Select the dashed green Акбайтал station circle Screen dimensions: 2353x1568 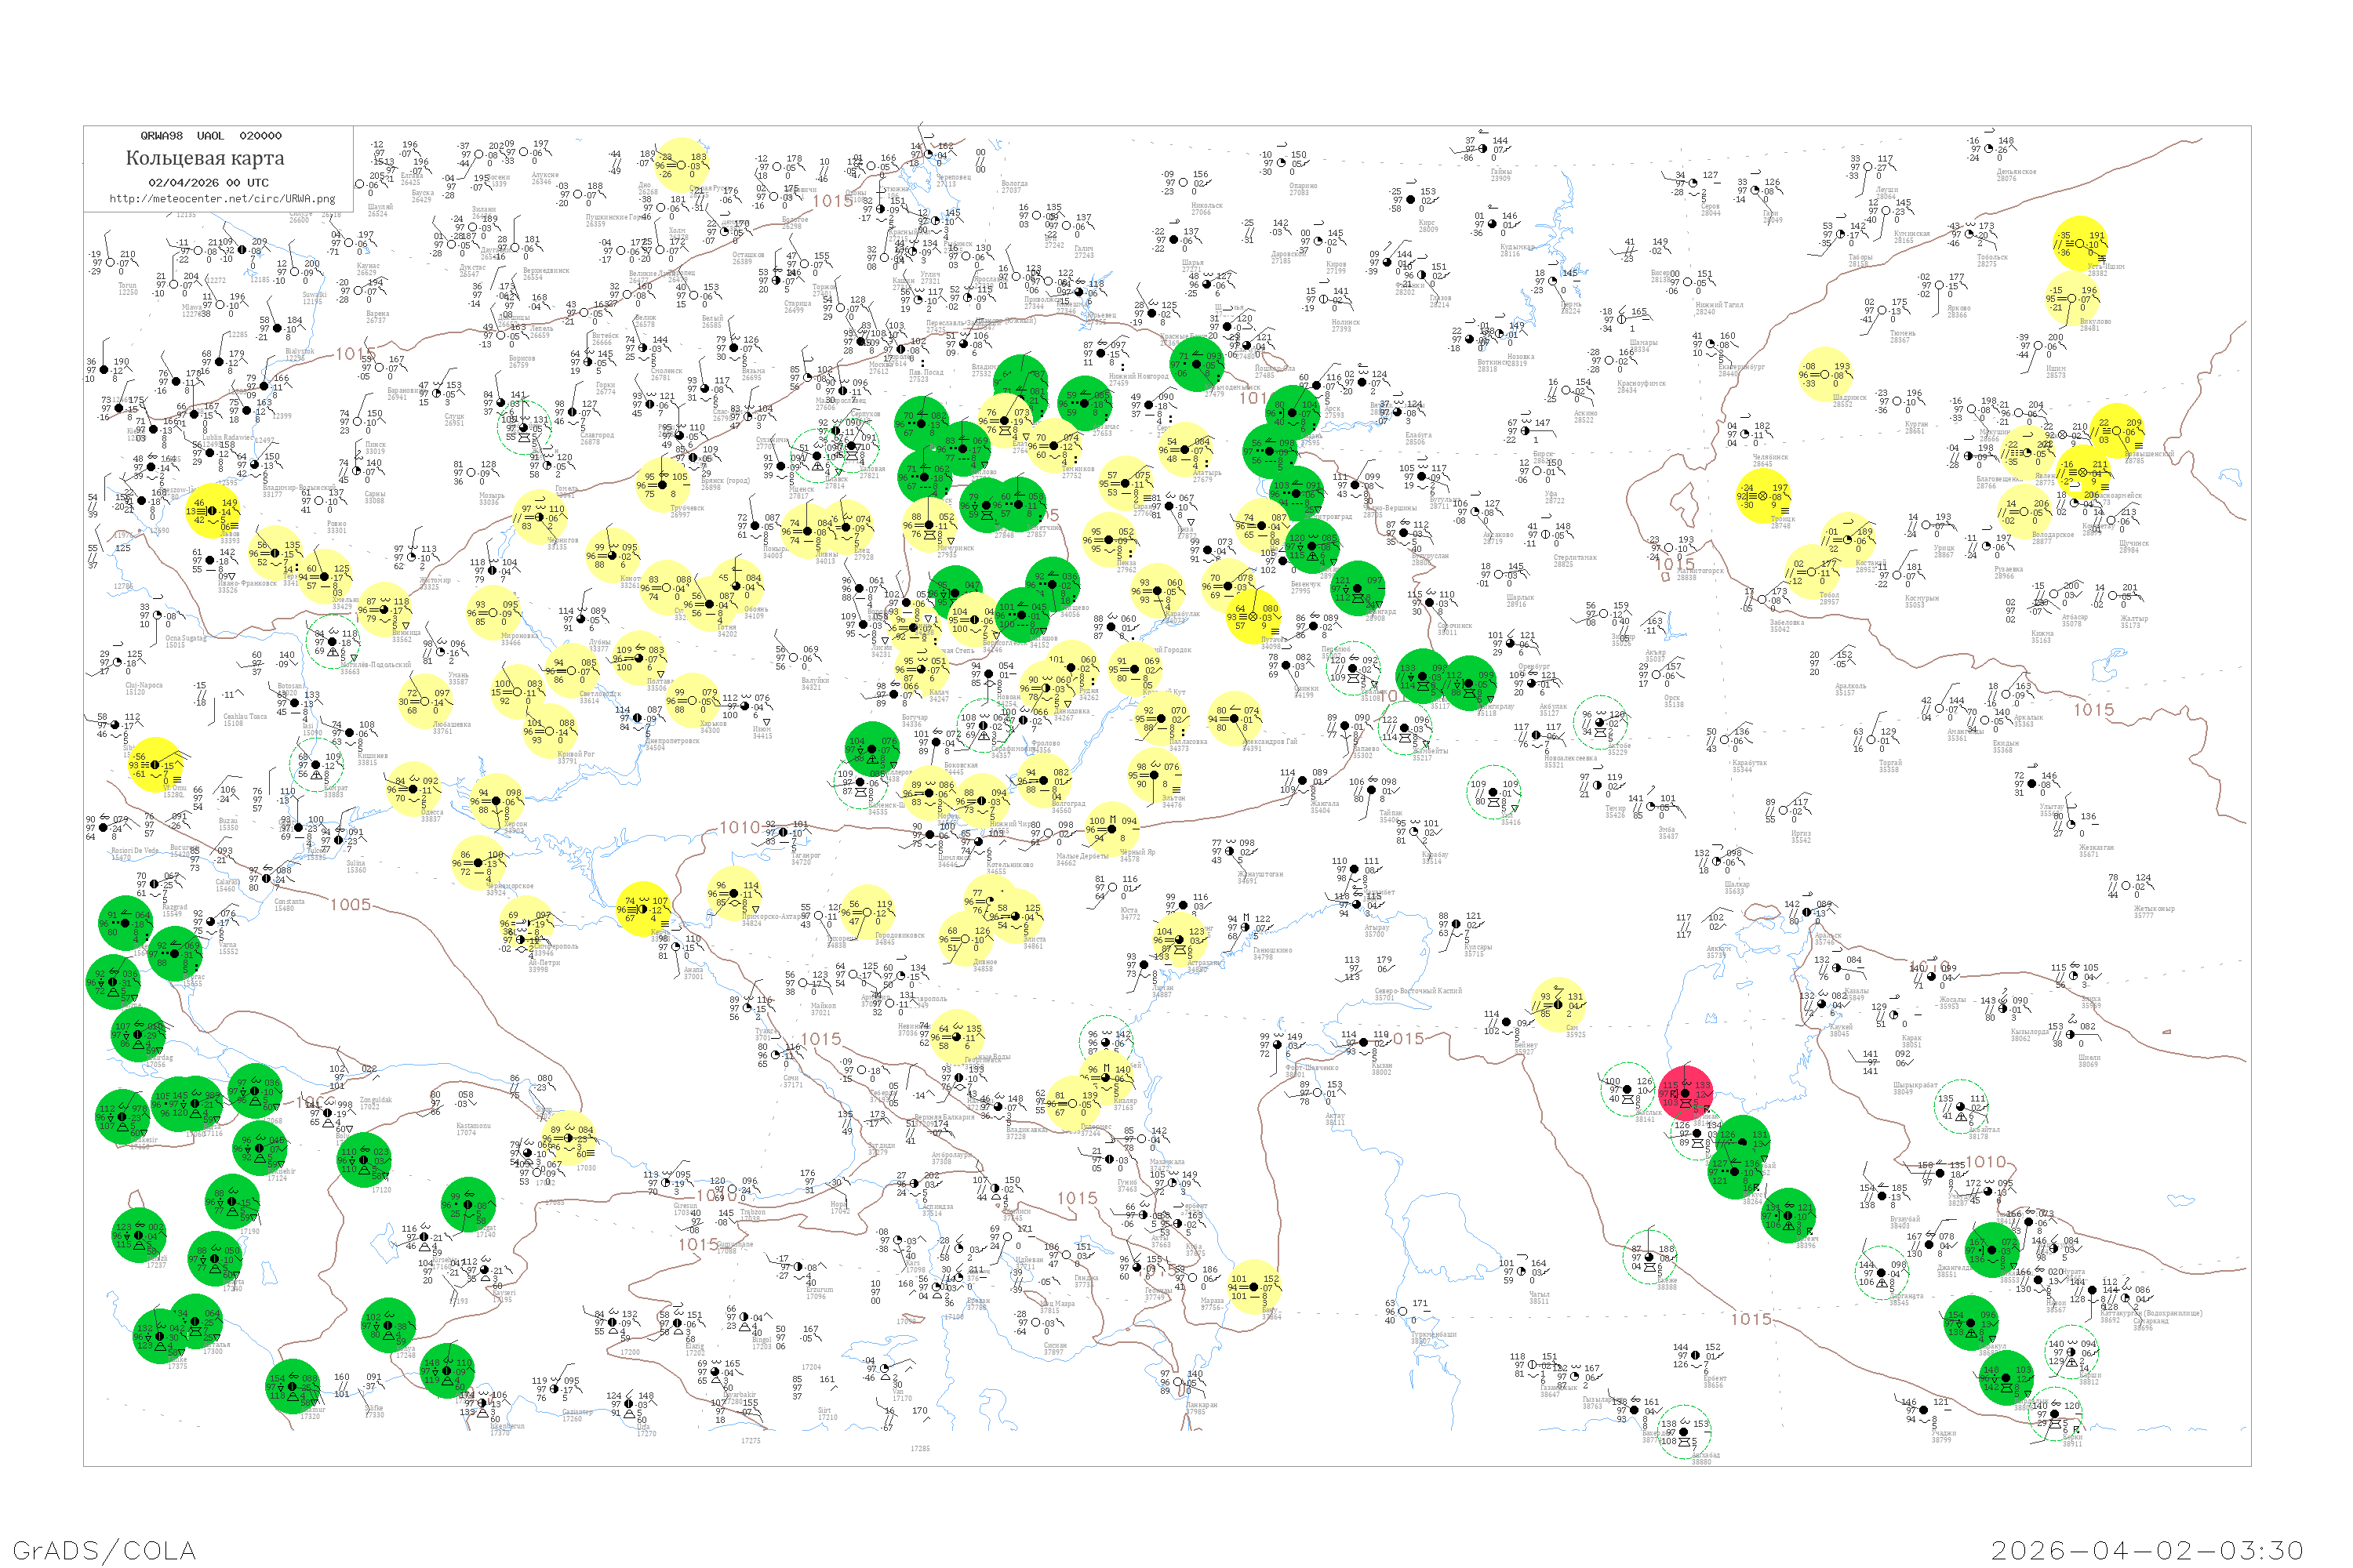point(1960,1106)
